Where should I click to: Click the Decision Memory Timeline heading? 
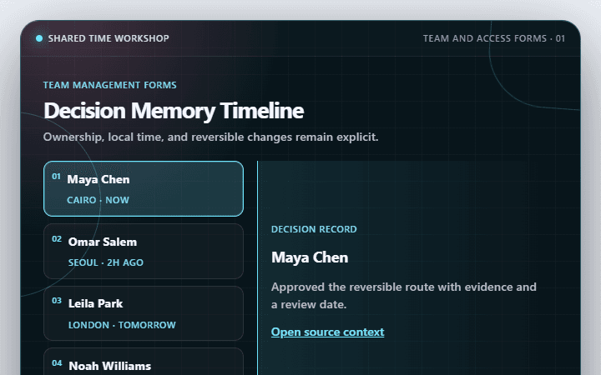pos(174,111)
